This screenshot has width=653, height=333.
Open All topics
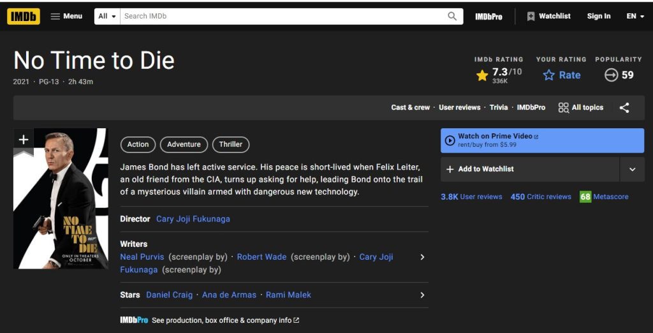(x=580, y=108)
